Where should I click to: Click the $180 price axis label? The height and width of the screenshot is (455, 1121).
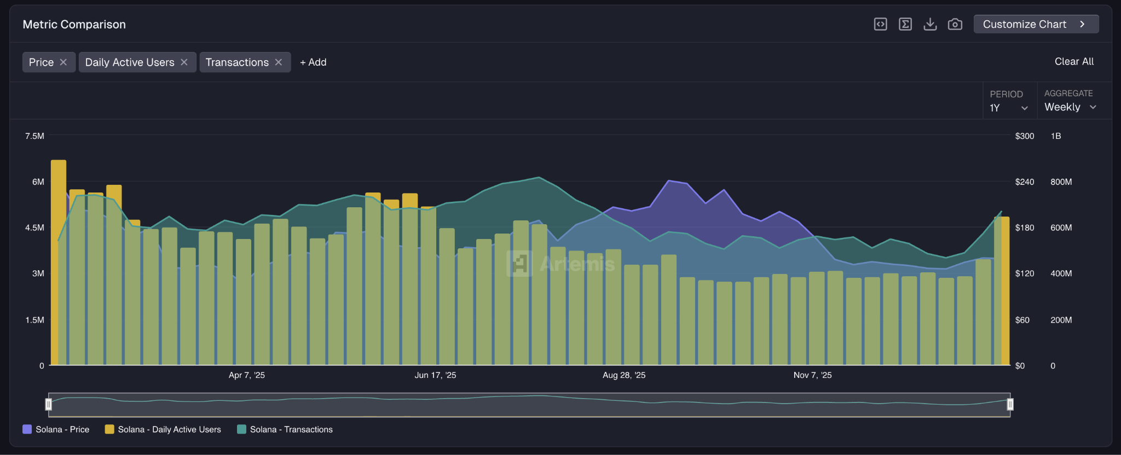1025,227
